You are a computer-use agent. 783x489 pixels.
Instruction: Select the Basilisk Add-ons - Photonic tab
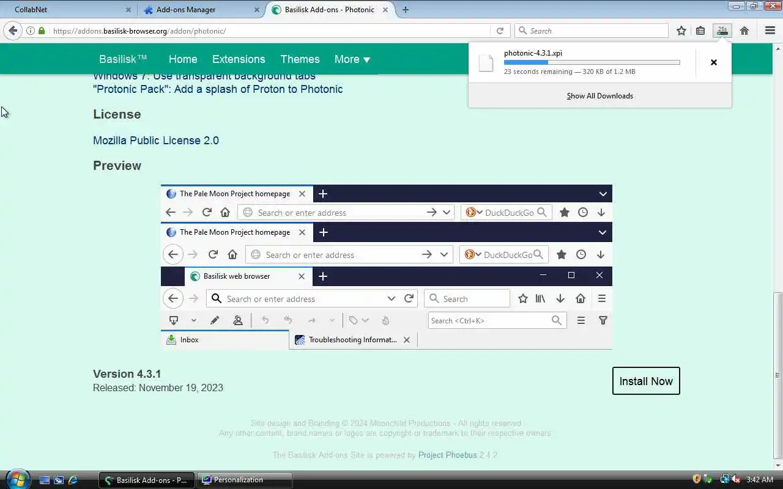click(330, 10)
